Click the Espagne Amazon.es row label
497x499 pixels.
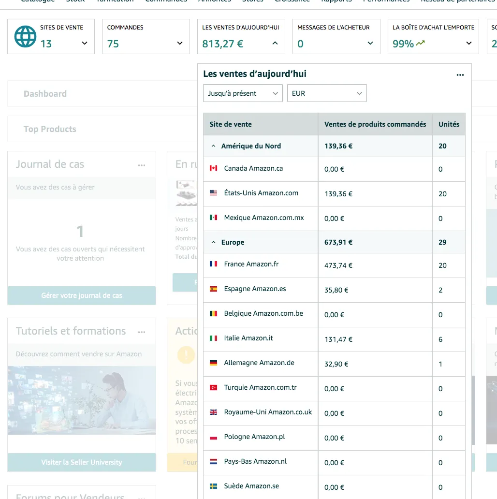pyautogui.click(x=255, y=289)
